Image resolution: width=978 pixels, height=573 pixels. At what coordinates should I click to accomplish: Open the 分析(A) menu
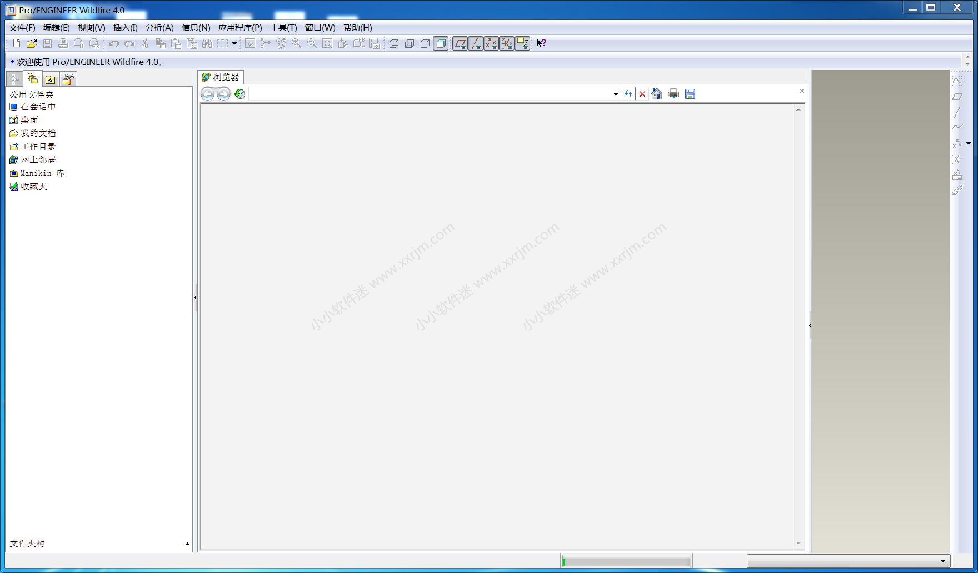click(159, 28)
